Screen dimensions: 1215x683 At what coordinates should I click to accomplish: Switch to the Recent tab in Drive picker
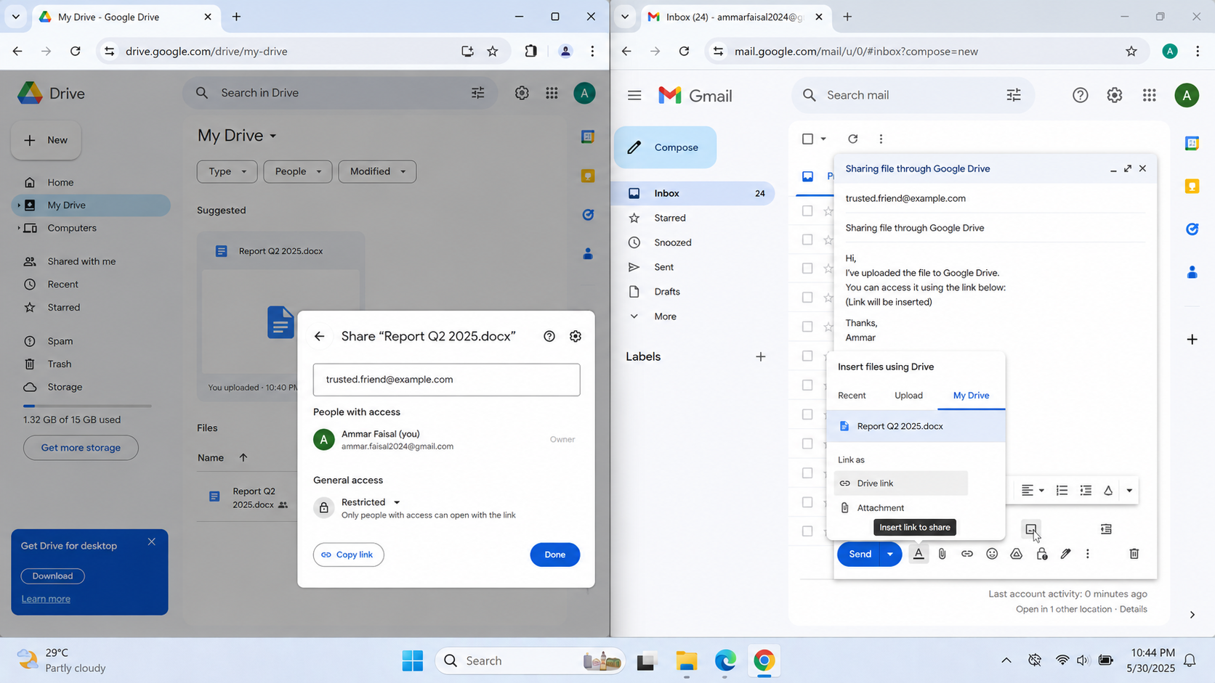point(852,396)
